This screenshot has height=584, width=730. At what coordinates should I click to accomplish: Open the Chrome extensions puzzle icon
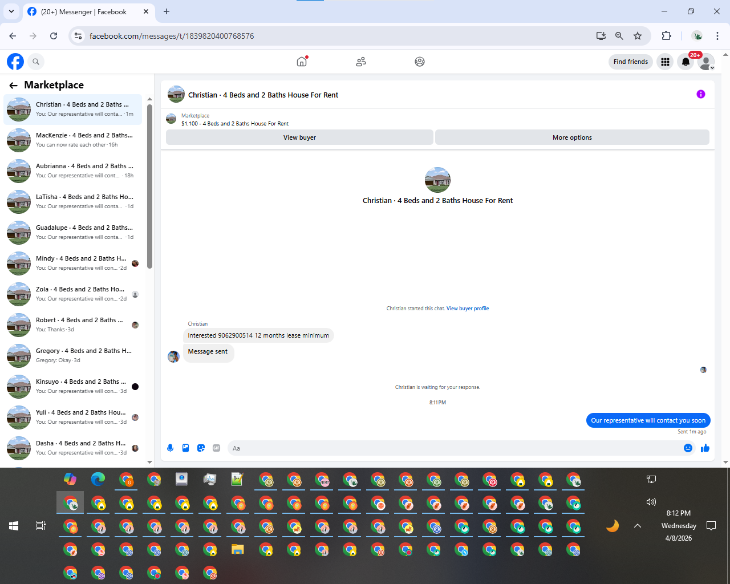666,36
